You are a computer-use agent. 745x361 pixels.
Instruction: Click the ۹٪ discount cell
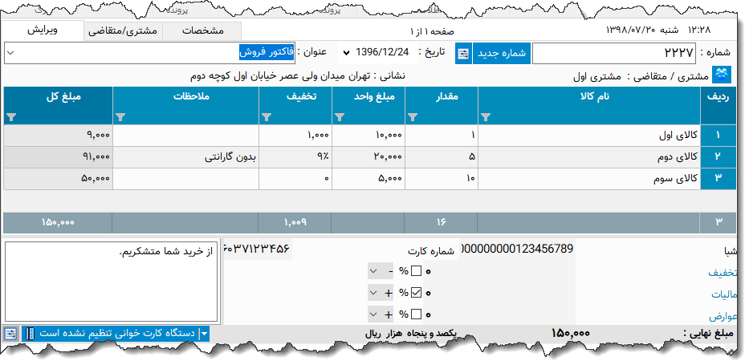coord(295,157)
